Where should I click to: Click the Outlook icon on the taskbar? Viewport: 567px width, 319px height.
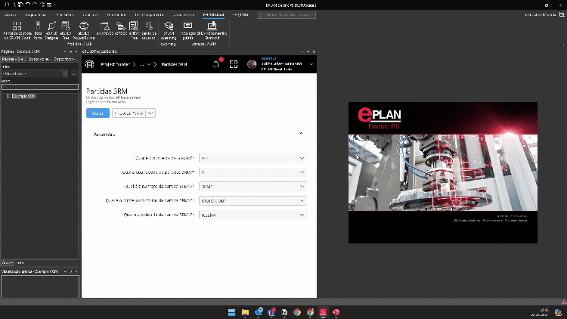pos(259,312)
